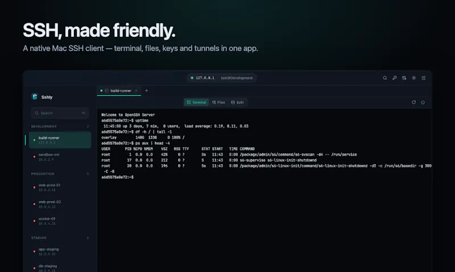The image size is (455, 272).
Task: Click the 127.0.0.1 connection status pill
Action: 222,78
